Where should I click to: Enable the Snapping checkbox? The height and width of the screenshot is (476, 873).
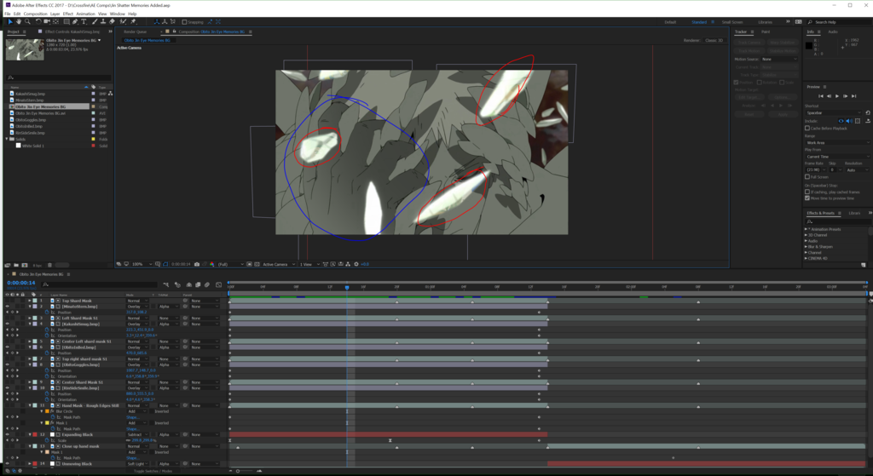point(184,22)
